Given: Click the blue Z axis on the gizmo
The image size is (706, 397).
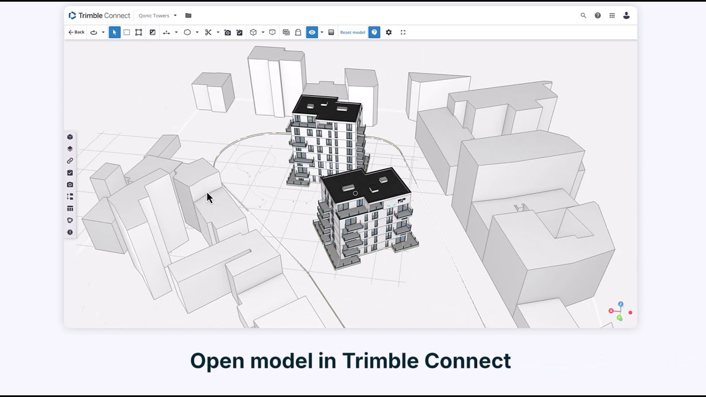Looking at the screenshot, I should coord(621,304).
